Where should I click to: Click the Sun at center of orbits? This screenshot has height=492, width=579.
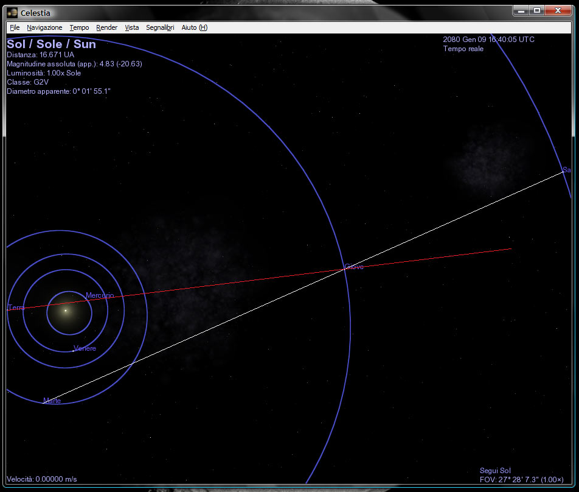pos(66,311)
